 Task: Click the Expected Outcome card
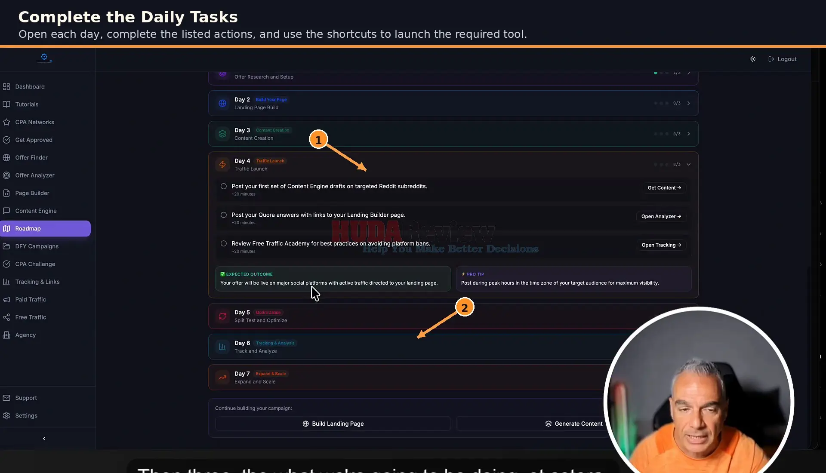[x=333, y=279]
